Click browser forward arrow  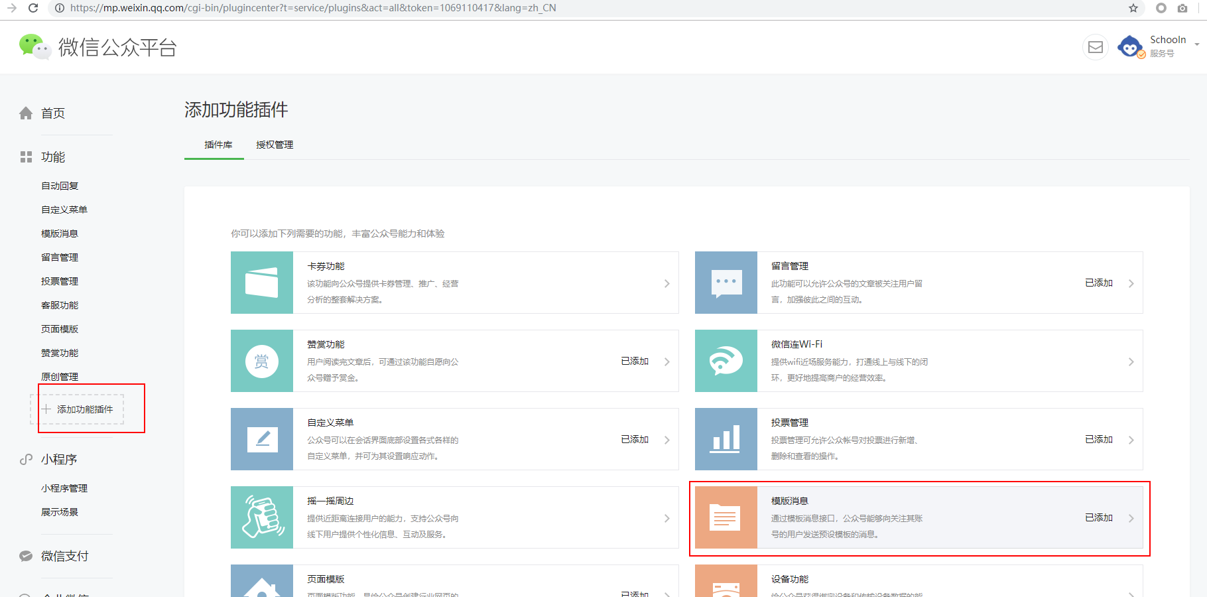(11, 8)
